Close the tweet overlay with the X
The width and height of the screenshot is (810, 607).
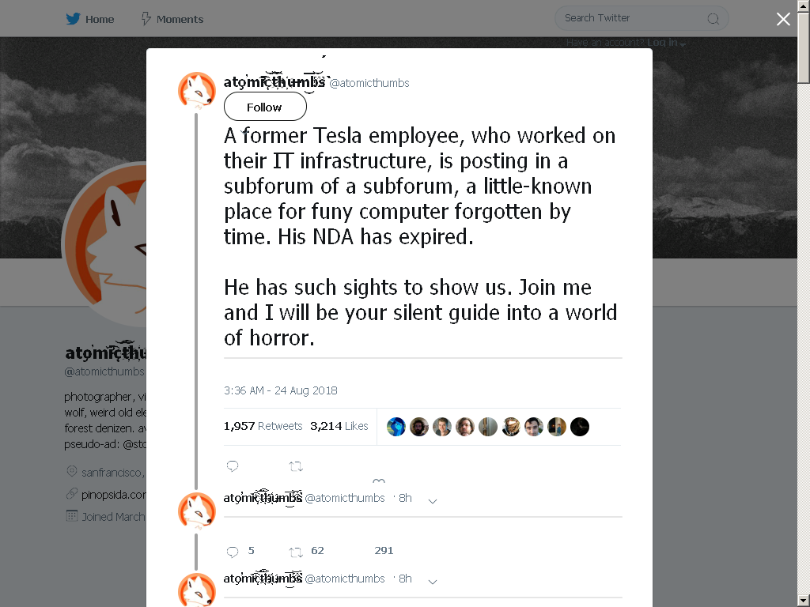click(x=783, y=19)
